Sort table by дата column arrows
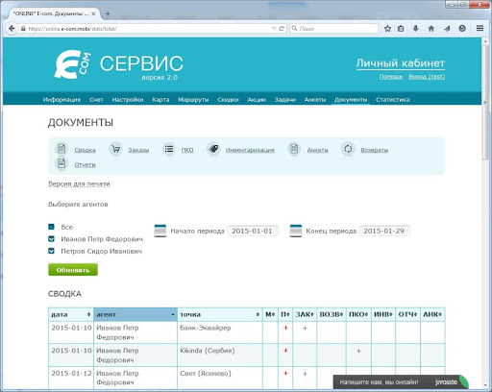 (88, 314)
